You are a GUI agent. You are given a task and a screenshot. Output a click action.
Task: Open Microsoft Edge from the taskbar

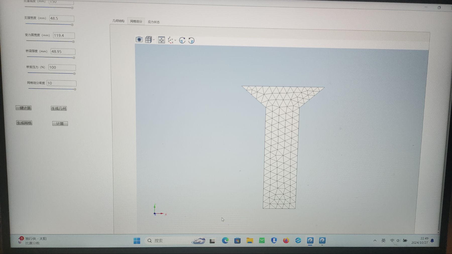click(225, 241)
